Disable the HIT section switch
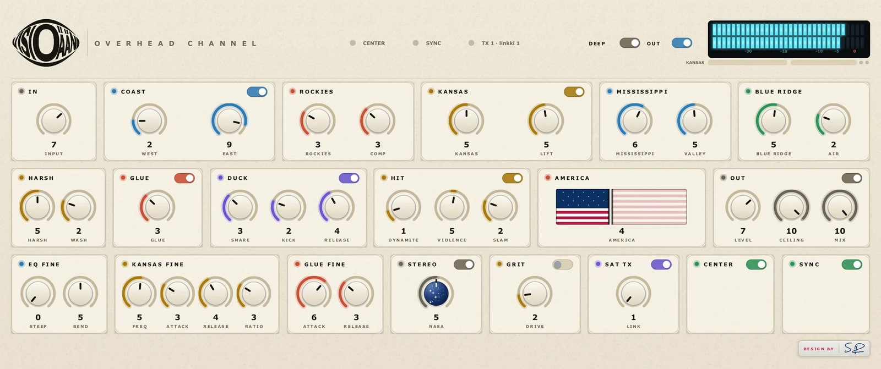881x369 pixels. (x=513, y=178)
